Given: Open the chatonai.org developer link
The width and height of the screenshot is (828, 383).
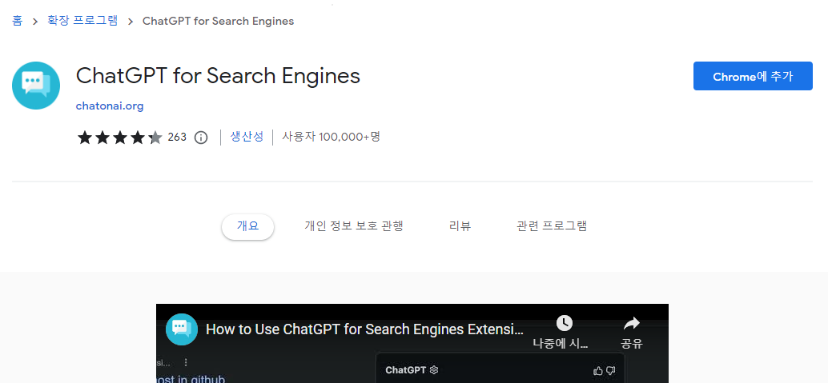Looking at the screenshot, I should pos(110,106).
